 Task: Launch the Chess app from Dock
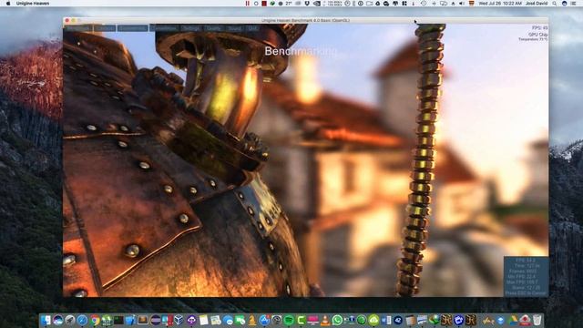click(x=252, y=320)
